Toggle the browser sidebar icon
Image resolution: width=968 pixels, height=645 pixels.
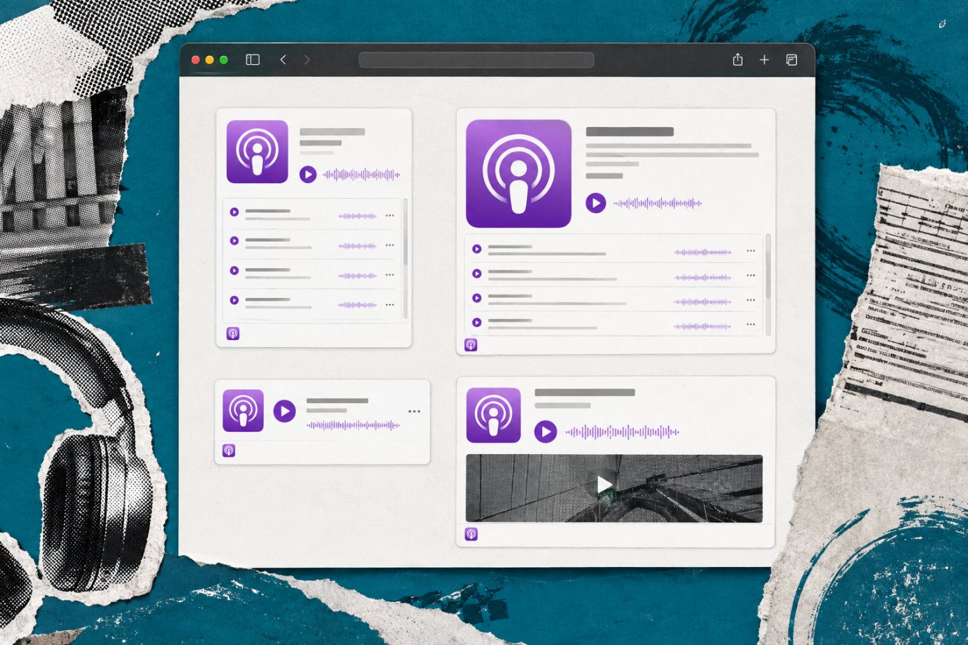point(252,60)
